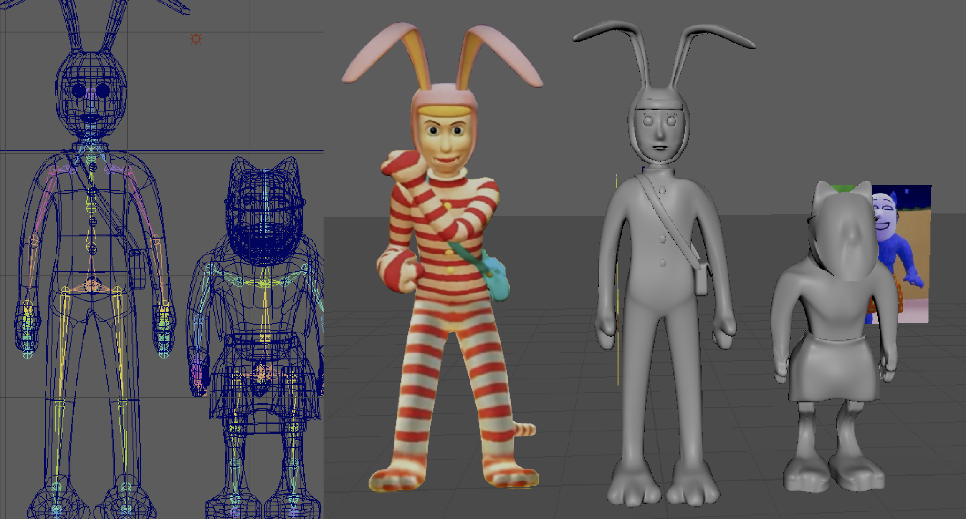This screenshot has height=519, width=966.
Task: Click the middle button on gray rabbit torso
Action: [x=663, y=239]
